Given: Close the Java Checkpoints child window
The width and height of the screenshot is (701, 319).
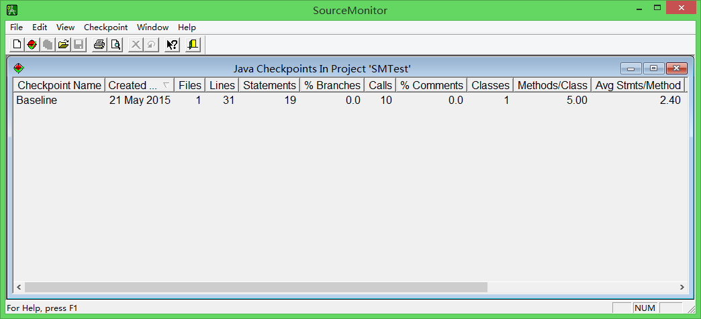Looking at the screenshot, I should pyautogui.click(x=676, y=69).
